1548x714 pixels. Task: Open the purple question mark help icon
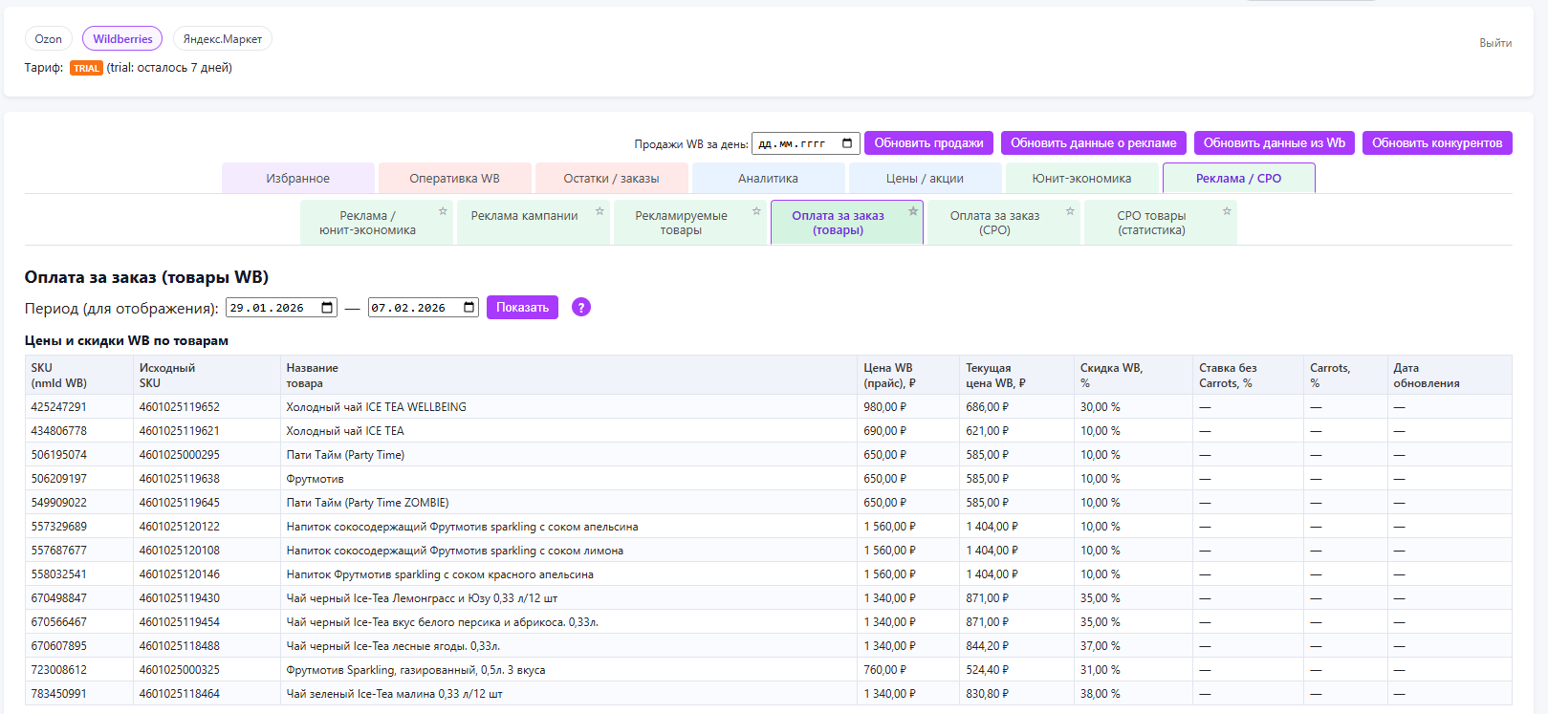(x=581, y=307)
